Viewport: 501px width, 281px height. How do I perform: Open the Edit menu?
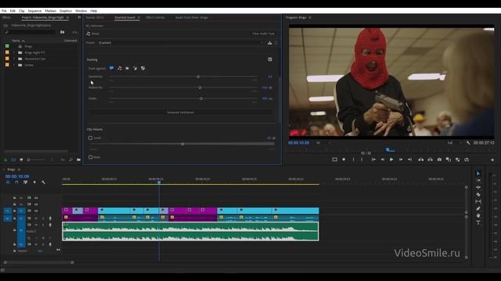click(x=13, y=11)
